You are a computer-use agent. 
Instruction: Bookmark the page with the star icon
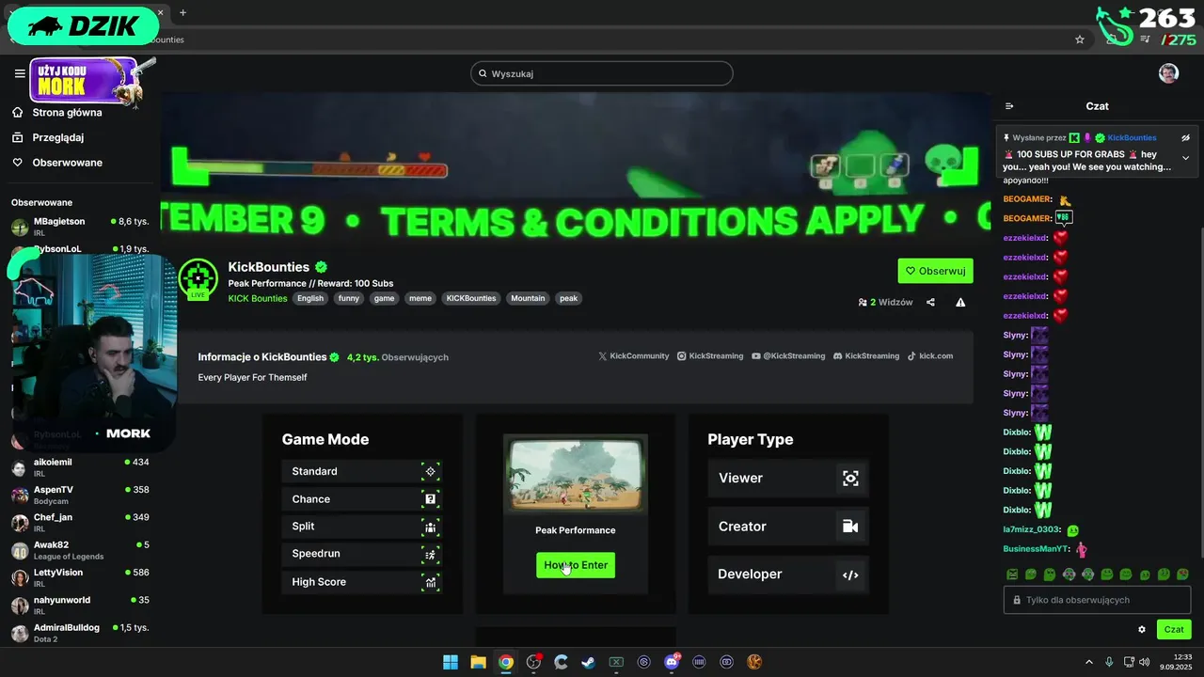pos(1080,39)
